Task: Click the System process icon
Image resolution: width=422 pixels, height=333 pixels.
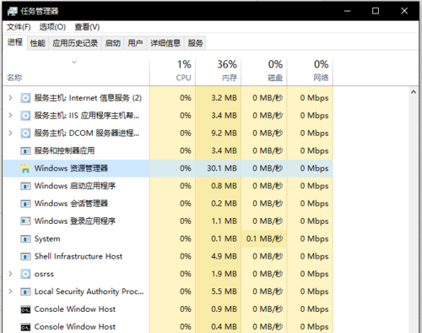Action: (x=25, y=239)
